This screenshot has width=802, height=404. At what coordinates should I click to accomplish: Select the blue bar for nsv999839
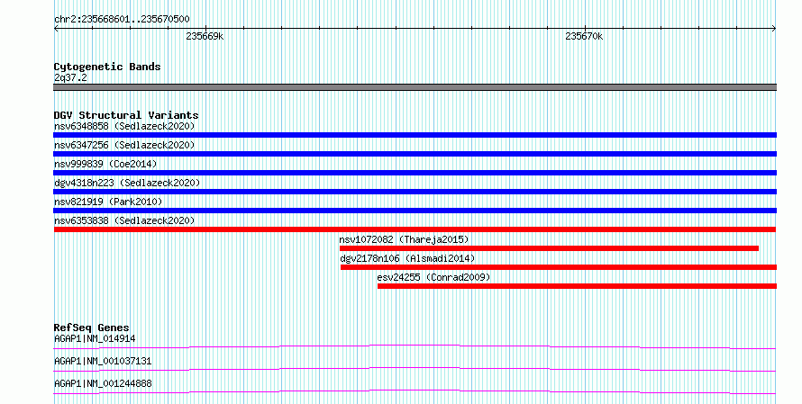coord(415,173)
